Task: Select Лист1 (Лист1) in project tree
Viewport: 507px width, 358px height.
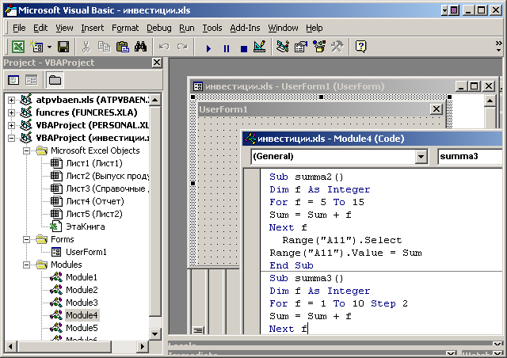Action: point(94,163)
